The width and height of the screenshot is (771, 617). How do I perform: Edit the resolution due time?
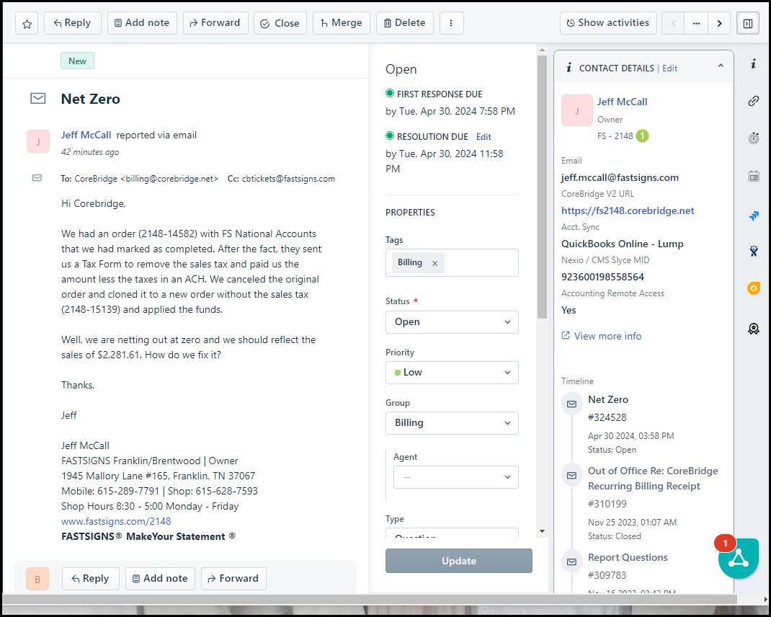coord(483,137)
